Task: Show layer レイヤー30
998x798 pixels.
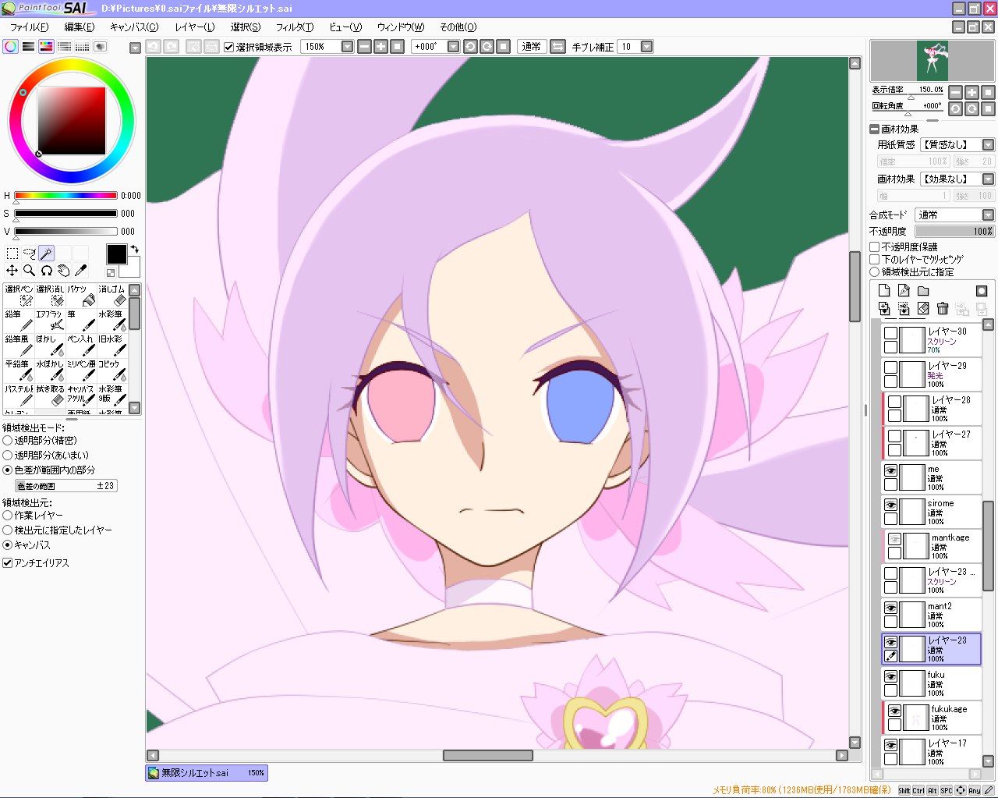Action: (890, 333)
